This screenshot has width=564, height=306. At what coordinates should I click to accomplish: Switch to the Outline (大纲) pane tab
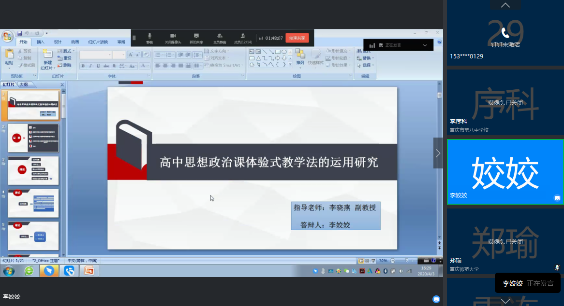tap(23, 84)
